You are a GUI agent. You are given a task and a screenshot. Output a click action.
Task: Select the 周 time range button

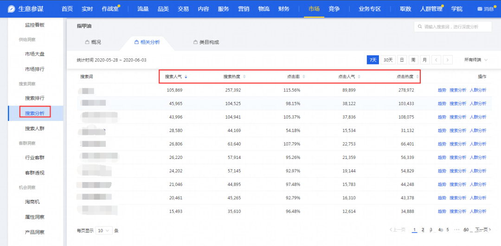tap(413, 60)
